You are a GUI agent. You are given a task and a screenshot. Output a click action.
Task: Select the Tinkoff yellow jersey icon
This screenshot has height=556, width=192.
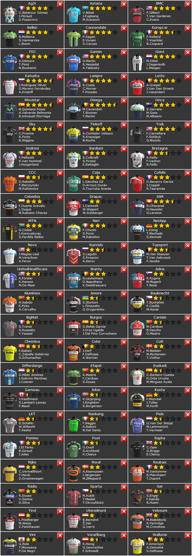click(73, 136)
